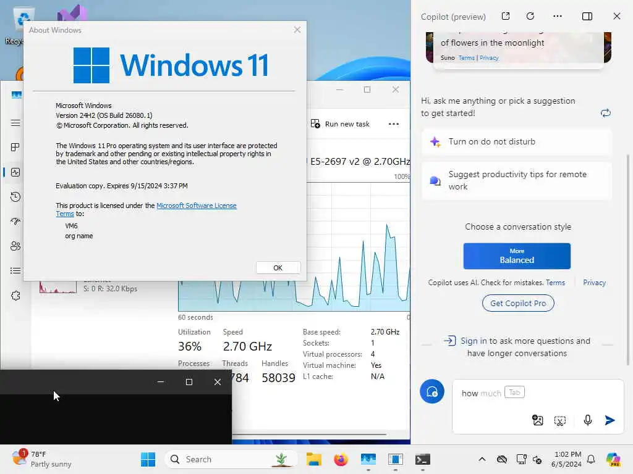This screenshot has width=633, height=474.
Task: Click 'Version 24H2 (OS Build 26080.1)' text
Action: click(x=104, y=115)
